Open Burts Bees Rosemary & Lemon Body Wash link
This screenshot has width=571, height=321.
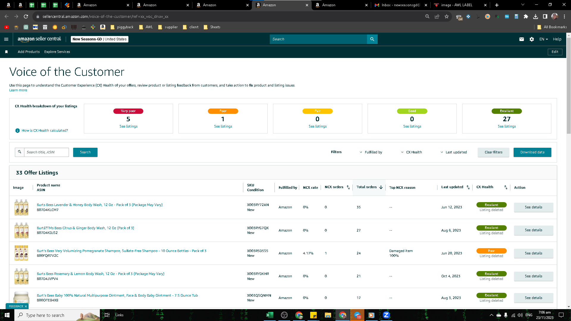pos(101,274)
